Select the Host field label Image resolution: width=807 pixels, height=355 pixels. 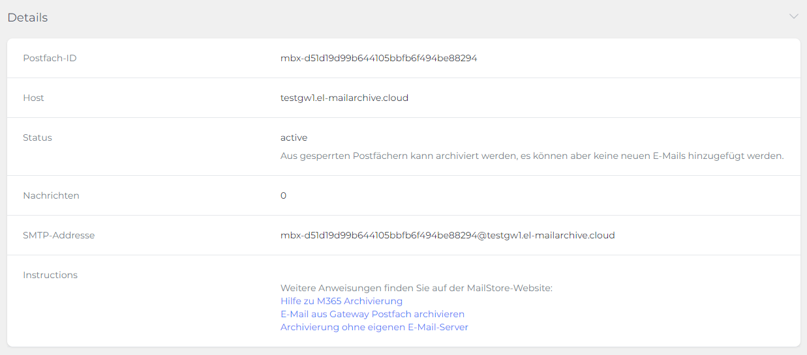(x=33, y=98)
